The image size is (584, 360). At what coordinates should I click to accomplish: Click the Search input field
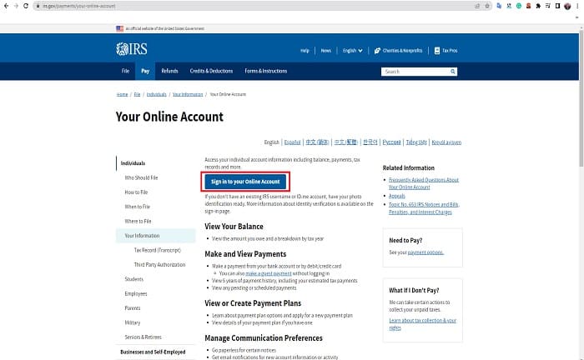coord(415,72)
